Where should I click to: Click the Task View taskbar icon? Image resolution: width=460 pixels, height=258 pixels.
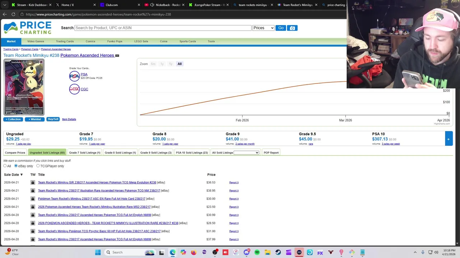click(161, 252)
